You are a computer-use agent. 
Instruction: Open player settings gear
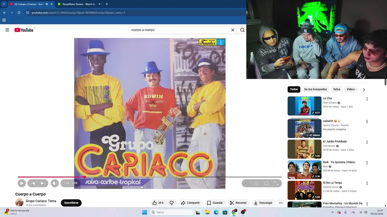257,183
